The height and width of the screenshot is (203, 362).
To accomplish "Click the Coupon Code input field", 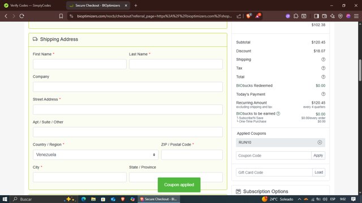I will click(x=274, y=156).
